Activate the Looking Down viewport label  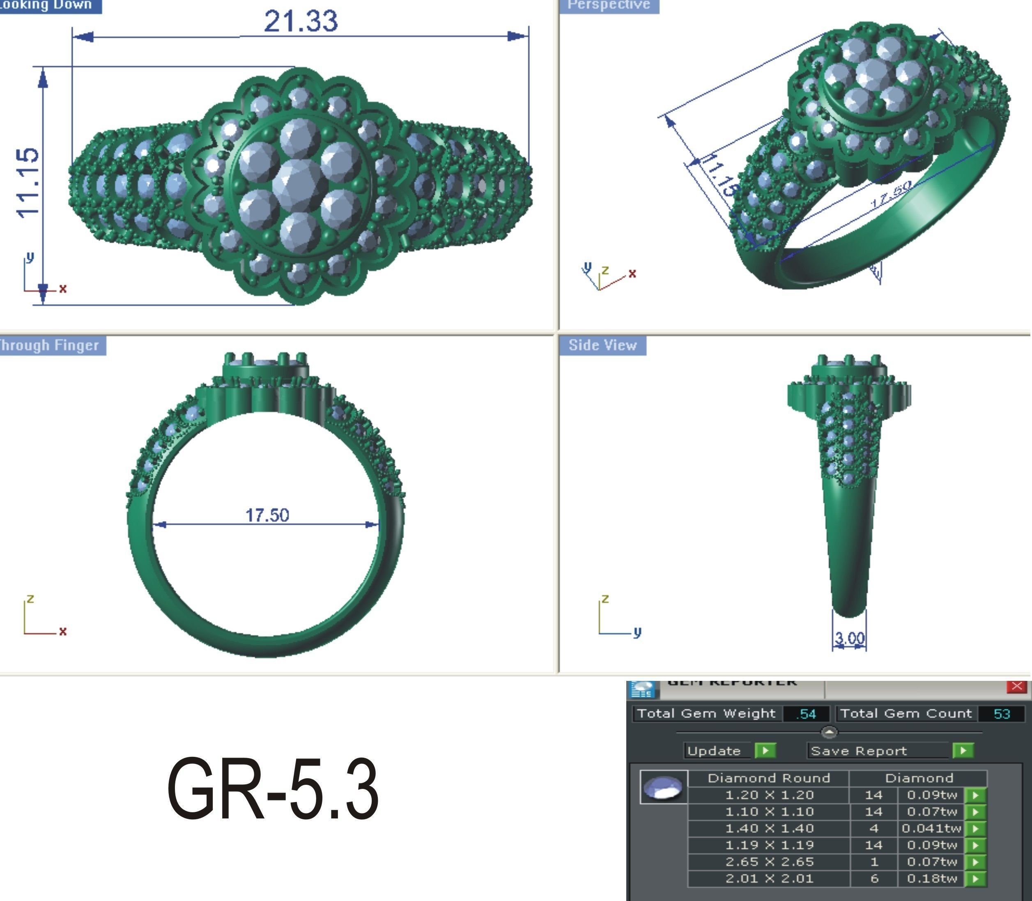click(x=49, y=5)
